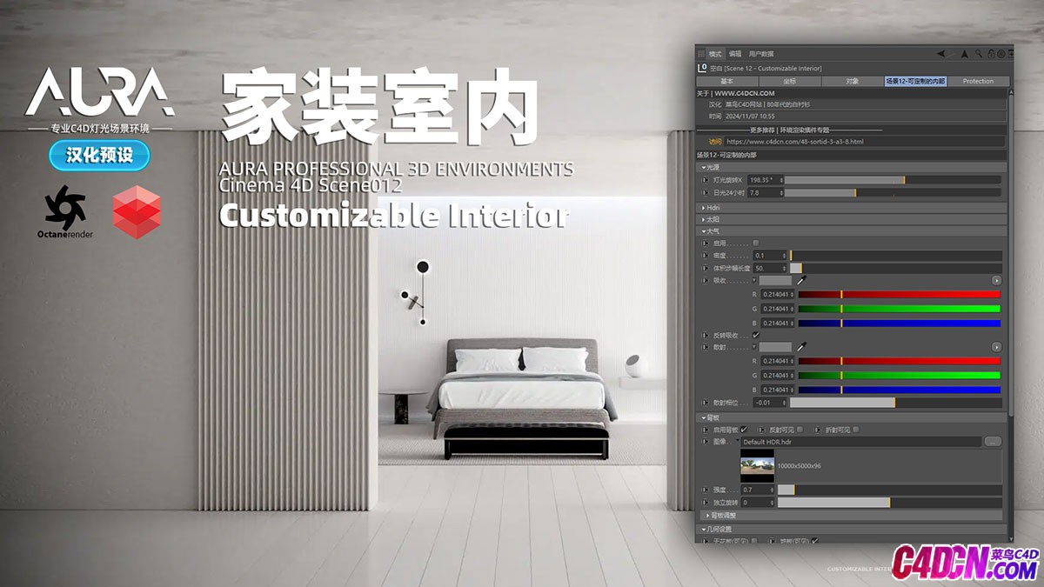Pick scattering color with the 散射 eyedropper
The width and height of the screenshot is (1044, 587).
tap(801, 347)
